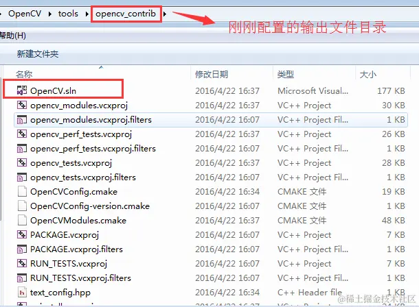This screenshot has height=307, width=419.
Task: Click the OpenCVModules.cmake file icon
Action: (22, 220)
